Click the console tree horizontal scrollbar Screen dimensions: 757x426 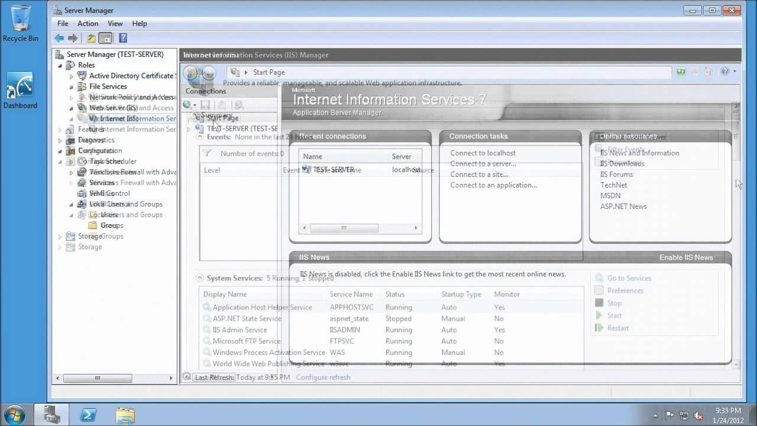click(114, 377)
